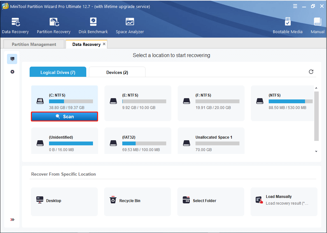Viewport: 327px width, 233px height.
Task: Open the hamburger menu in title bar
Action: [295, 6]
